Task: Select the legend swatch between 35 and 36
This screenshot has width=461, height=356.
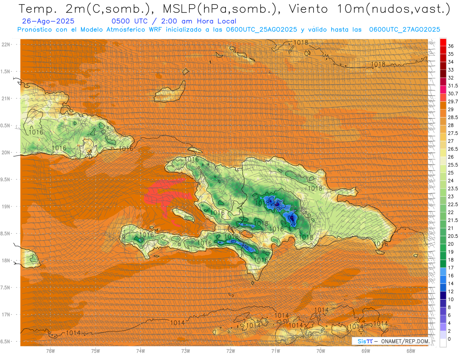Action: 443,50
